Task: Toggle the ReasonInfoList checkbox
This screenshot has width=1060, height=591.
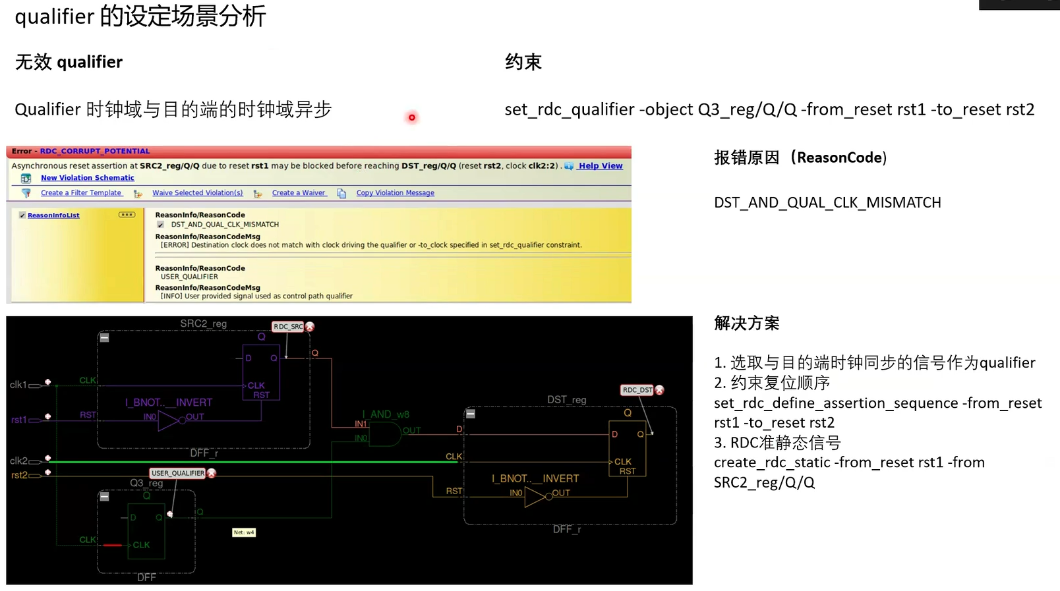Action: [x=22, y=215]
